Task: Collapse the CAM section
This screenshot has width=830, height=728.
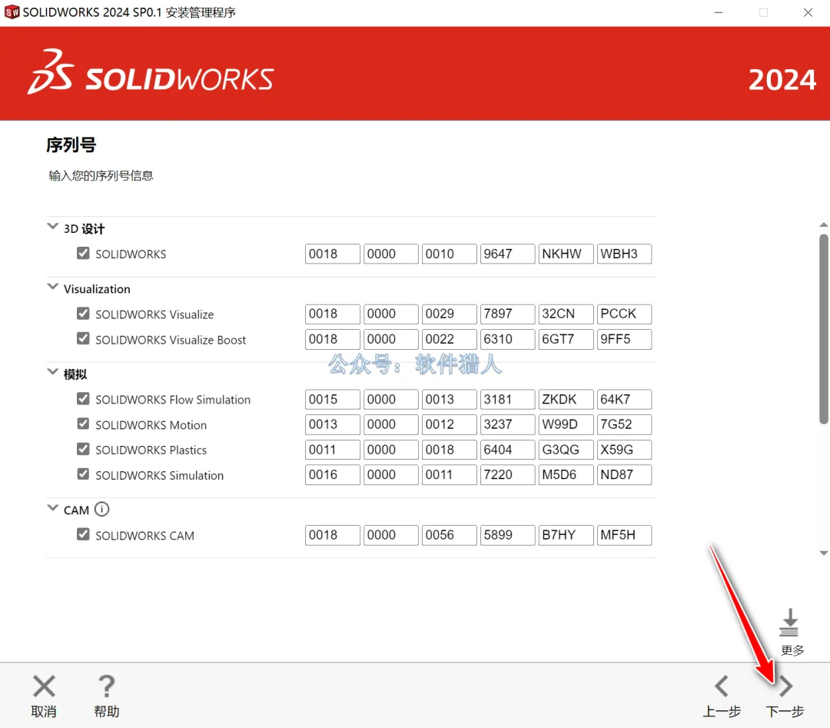Action: pos(52,507)
